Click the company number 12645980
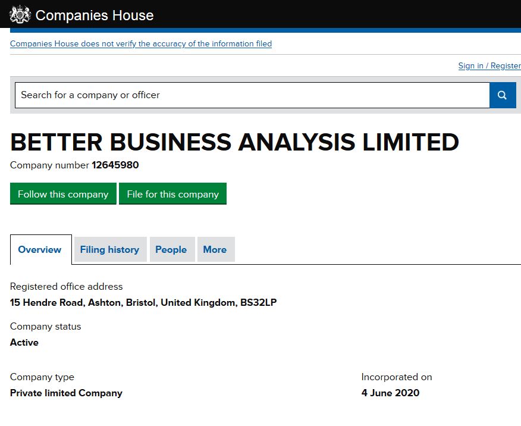This screenshot has height=426, width=521. click(115, 165)
